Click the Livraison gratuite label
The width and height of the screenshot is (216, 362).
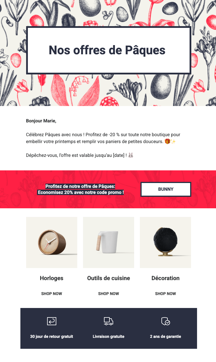tap(109, 336)
